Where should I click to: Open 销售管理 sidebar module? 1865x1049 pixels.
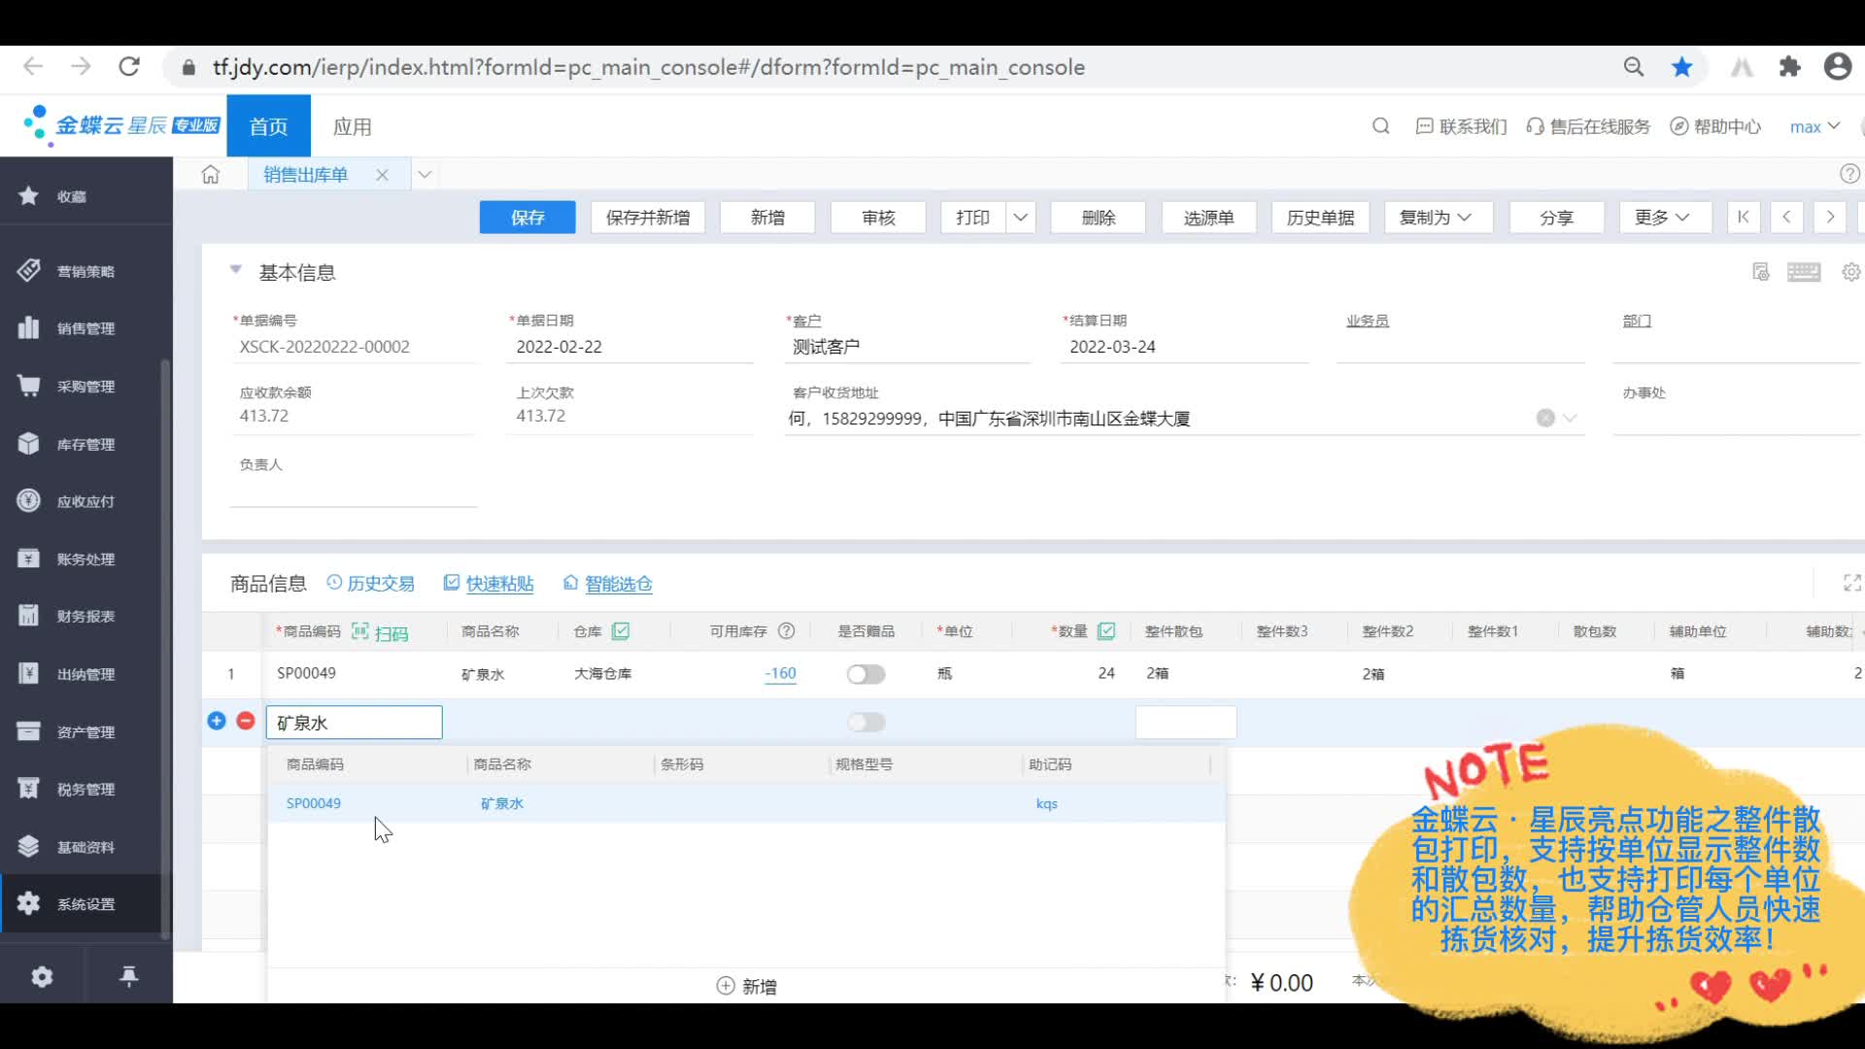(x=86, y=328)
